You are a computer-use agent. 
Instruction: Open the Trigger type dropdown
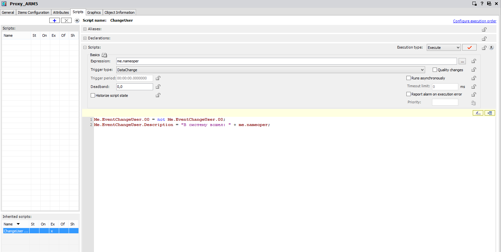click(270, 70)
